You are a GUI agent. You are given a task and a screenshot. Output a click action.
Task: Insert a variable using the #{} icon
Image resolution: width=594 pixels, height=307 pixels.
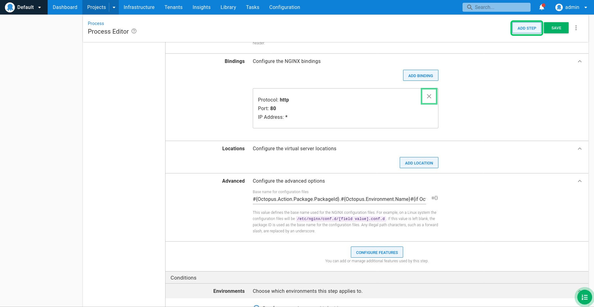click(x=435, y=198)
